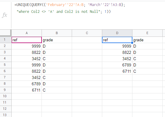Click cell E1 containing 'grade'
This screenshot has height=117, width=165.
click(x=147, y=40)
